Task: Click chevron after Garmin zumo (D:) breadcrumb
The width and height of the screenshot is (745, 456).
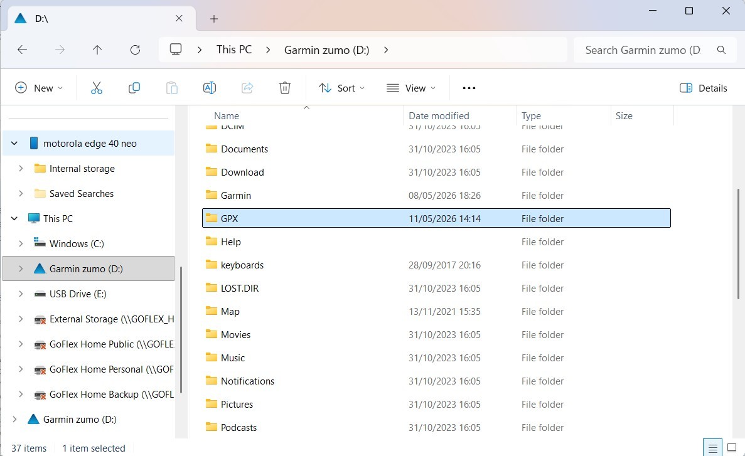Action: [386, 50]
